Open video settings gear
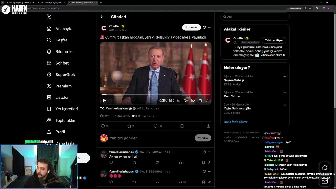Screen dimensions: 336x189 point(193,100)
